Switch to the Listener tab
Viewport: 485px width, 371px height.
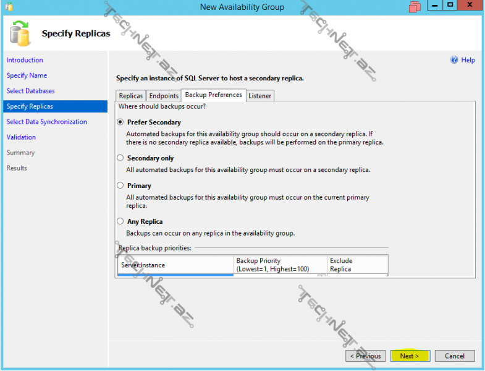[259, 96]
